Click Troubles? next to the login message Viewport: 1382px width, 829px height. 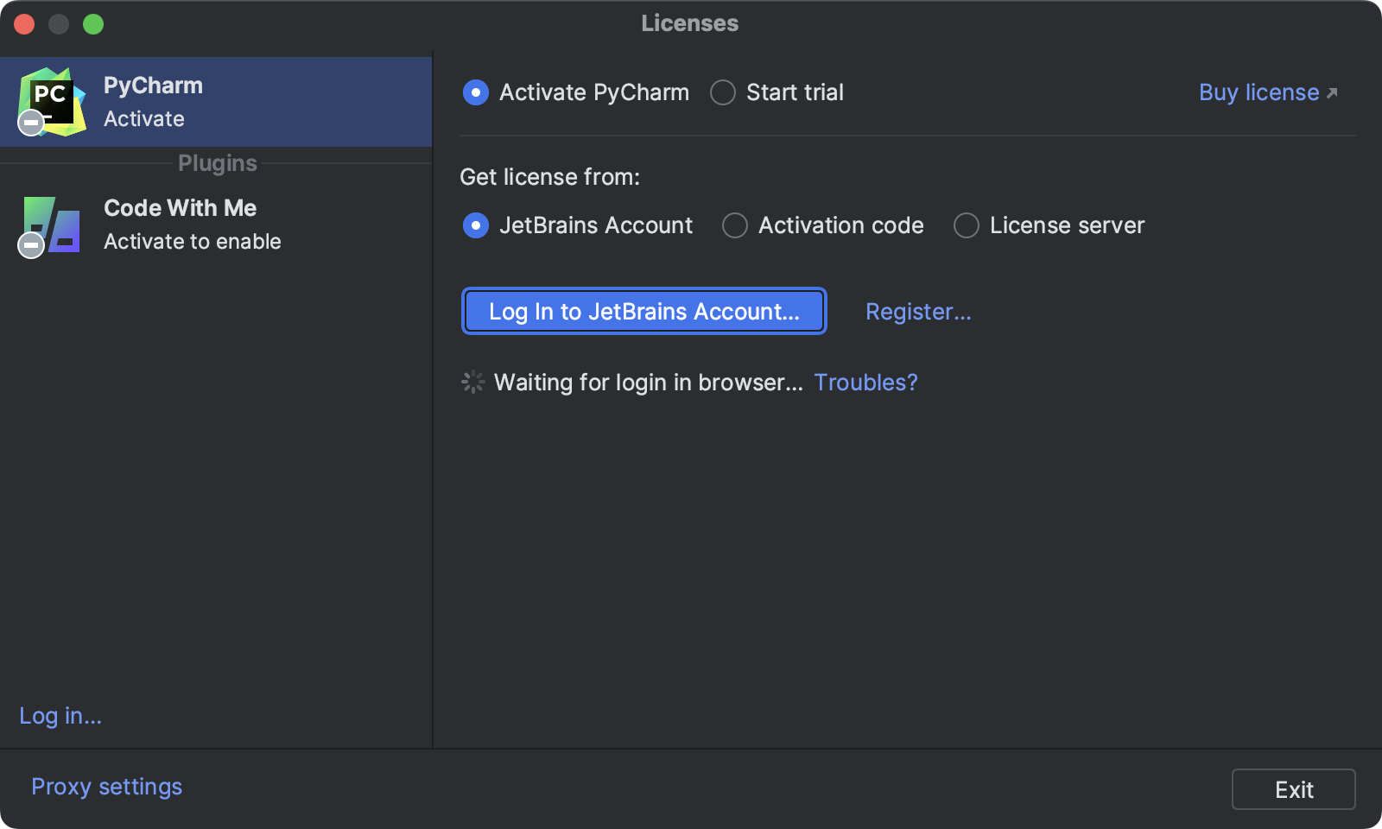click(865, 382)
